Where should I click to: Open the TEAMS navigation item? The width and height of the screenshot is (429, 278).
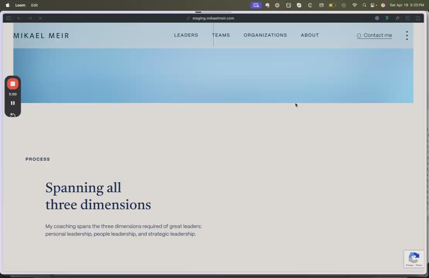coord(221,35)
